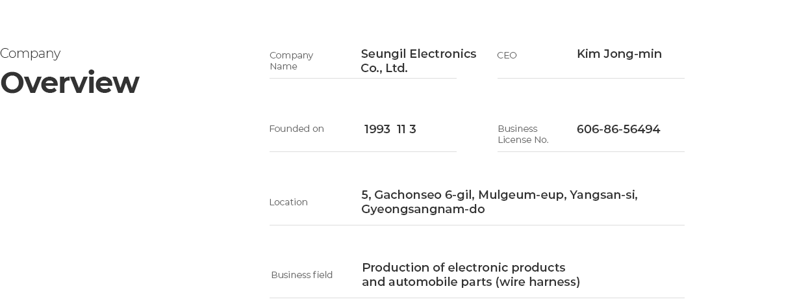
Task: Select the "Business License No." label
Action: [x=523, y=134]
